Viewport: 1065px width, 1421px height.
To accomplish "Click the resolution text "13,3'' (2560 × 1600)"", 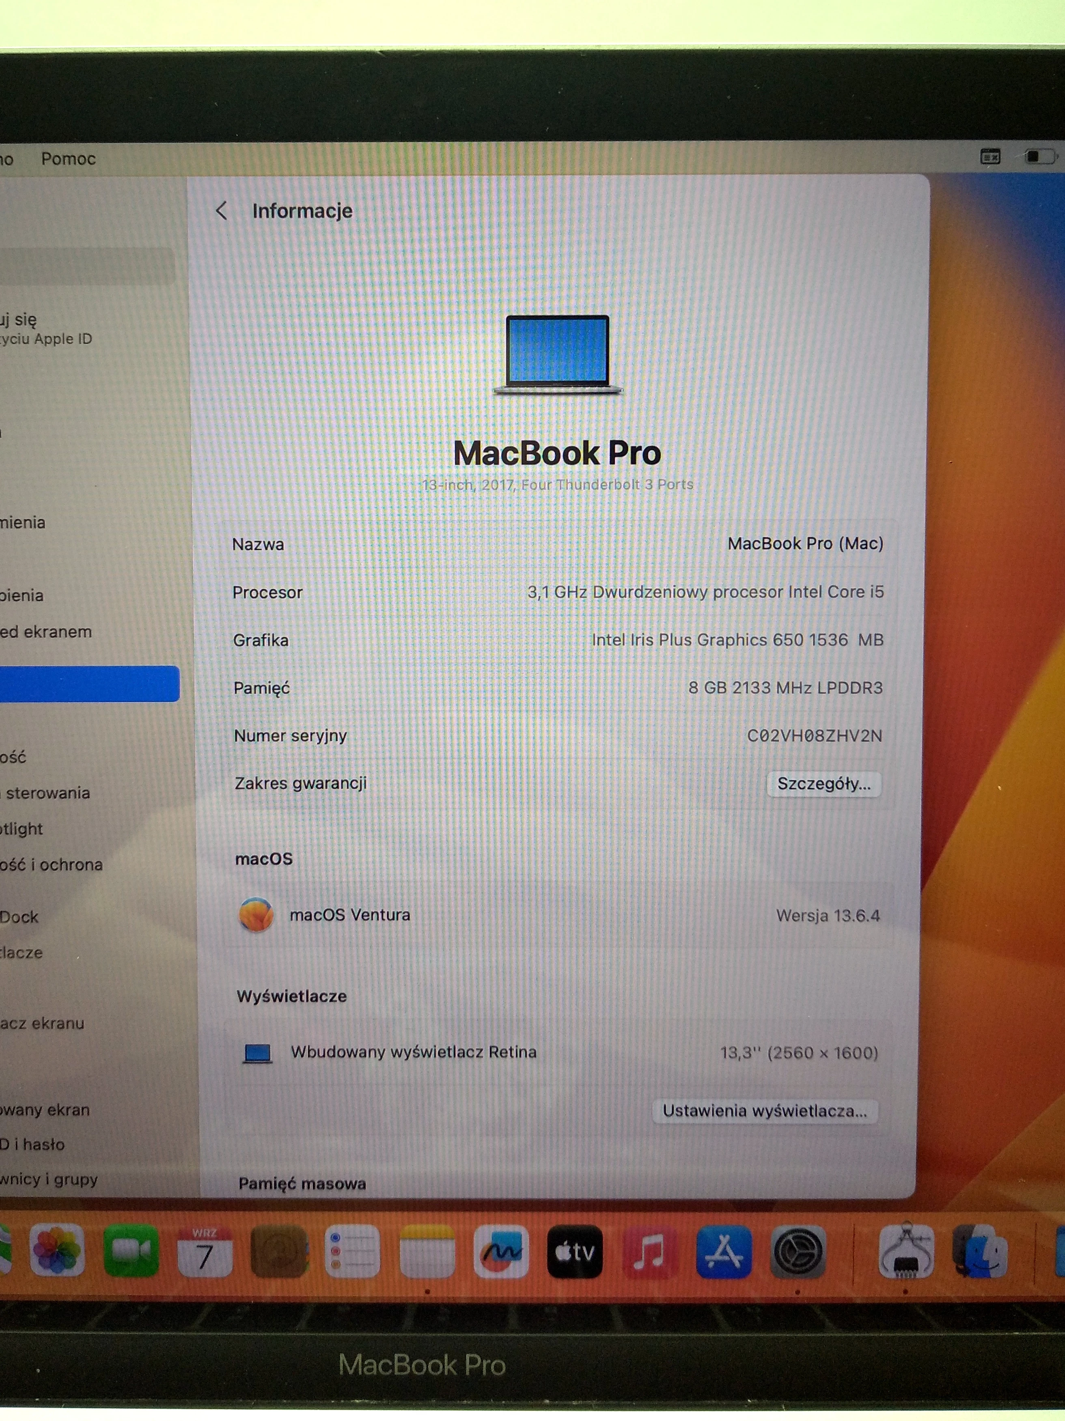I will coord(799,1053).
